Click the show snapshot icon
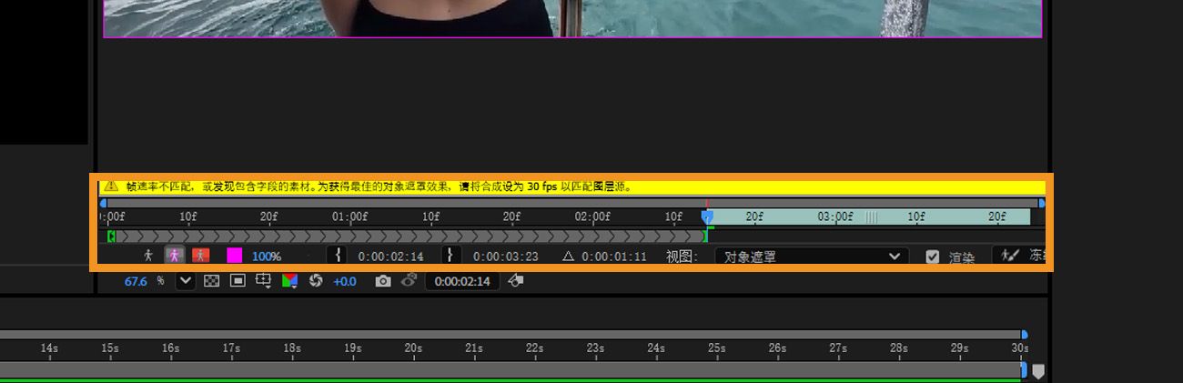 tap(409, 281)
